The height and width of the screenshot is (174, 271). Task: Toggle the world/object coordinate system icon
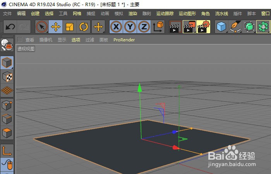click(158, 27)
